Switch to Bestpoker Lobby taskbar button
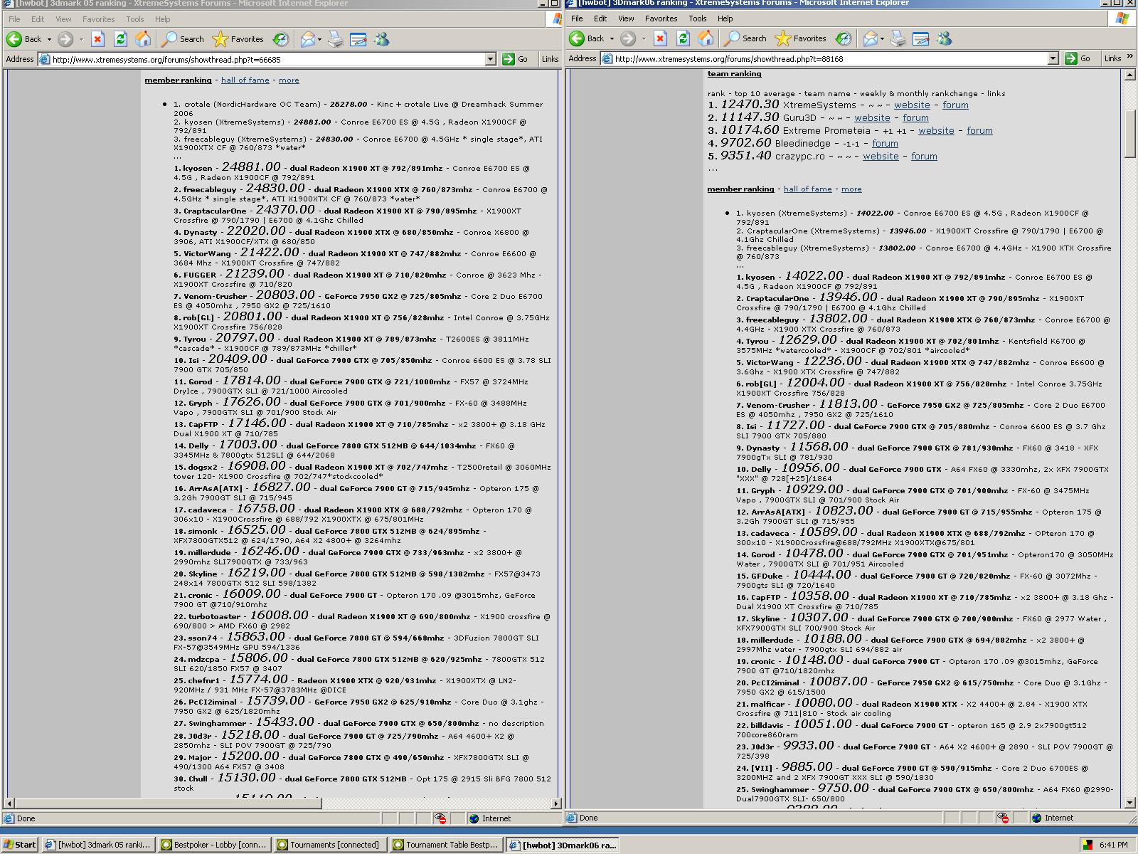 point(213,845)
